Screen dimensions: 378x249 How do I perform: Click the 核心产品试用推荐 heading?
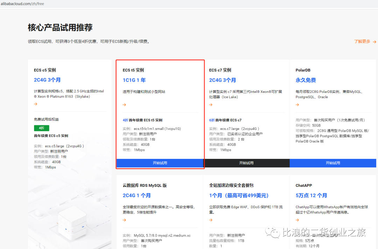pyautogui.click(x=60, y=28)
